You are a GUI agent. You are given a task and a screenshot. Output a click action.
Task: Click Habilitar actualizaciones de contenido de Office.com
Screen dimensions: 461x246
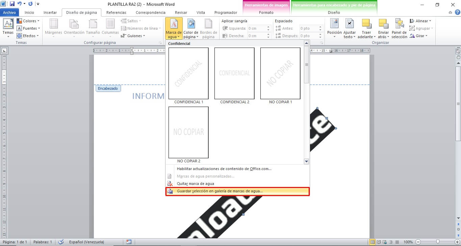click(x=237, y=169)
